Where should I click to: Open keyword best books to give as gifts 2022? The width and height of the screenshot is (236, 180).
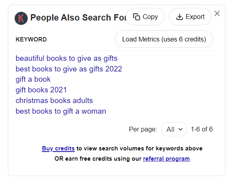[69, 69]
